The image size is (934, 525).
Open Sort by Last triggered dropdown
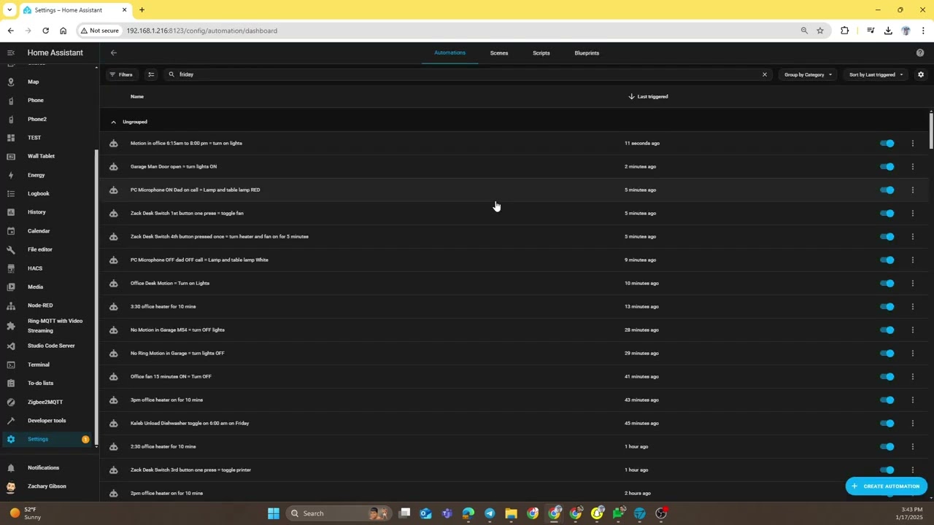pos(876,74)
